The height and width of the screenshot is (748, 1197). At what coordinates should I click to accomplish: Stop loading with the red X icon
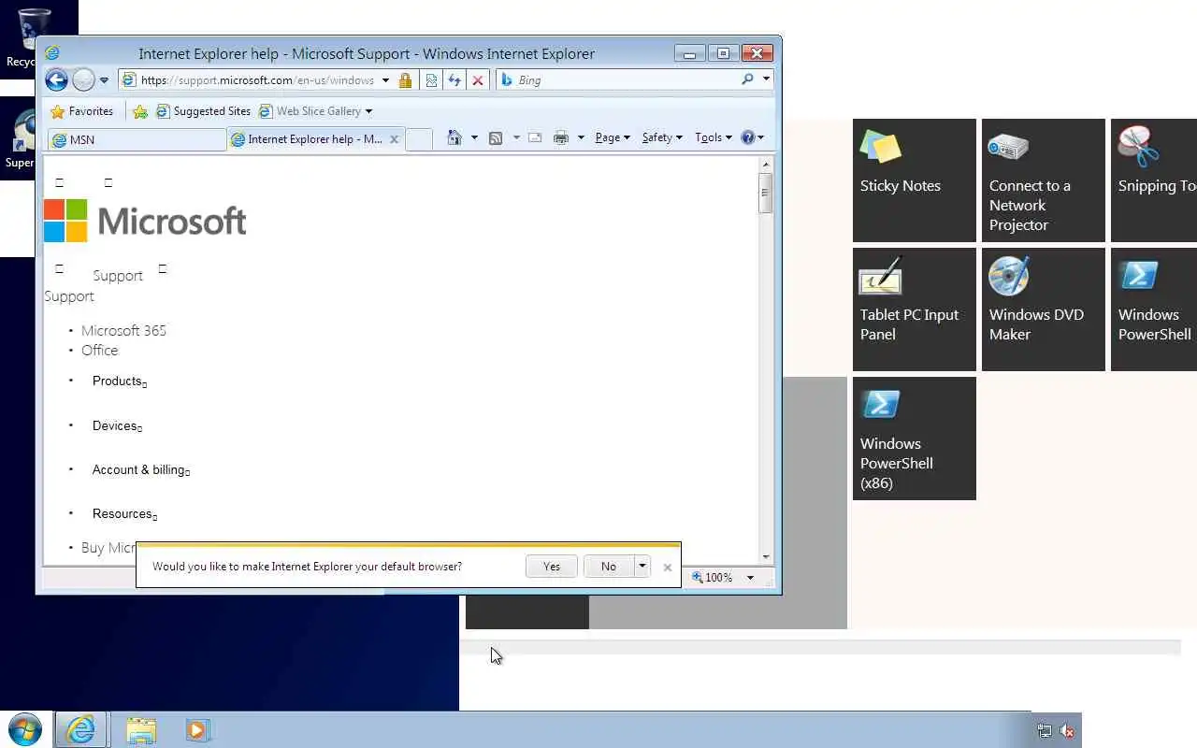tap(478, 80)
